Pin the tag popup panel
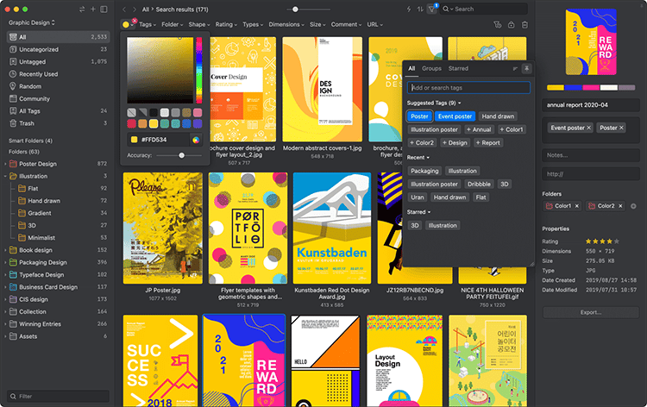The image size is (647, 407). coord(527,68)
